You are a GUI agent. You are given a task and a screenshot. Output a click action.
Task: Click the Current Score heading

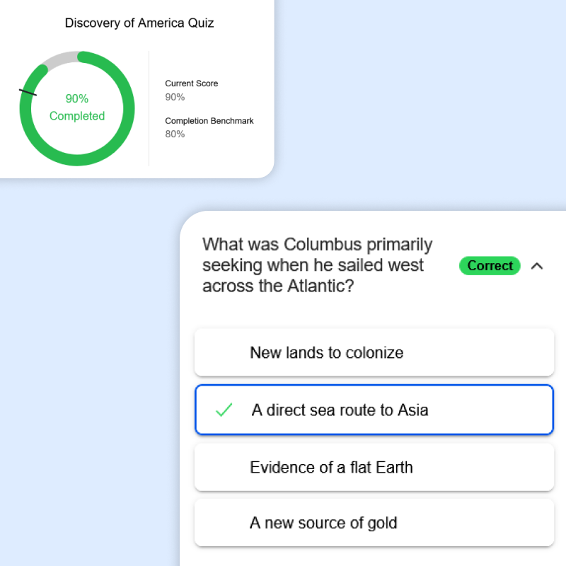(x=191, y=83)
